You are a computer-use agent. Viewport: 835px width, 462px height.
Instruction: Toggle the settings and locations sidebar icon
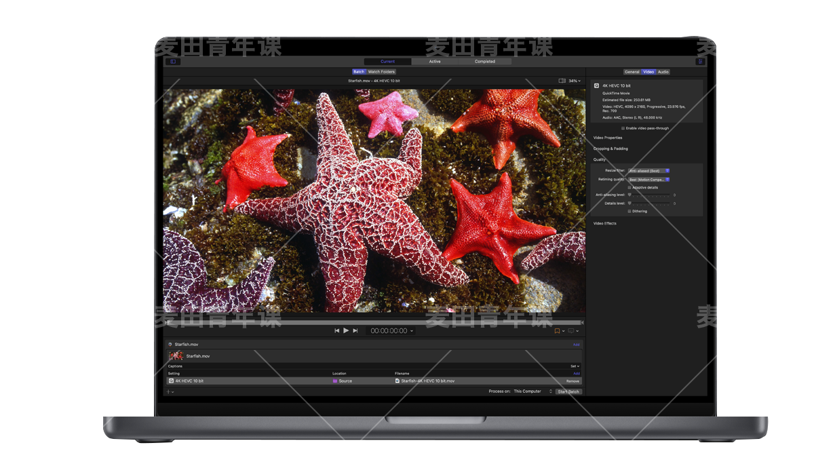[173, 61]
